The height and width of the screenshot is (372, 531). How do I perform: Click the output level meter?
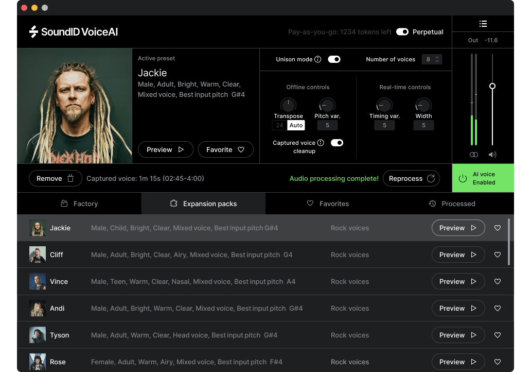click(x=474, y=99)
